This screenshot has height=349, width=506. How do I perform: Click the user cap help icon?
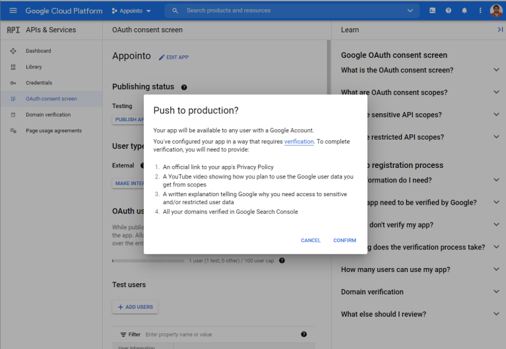282,260
